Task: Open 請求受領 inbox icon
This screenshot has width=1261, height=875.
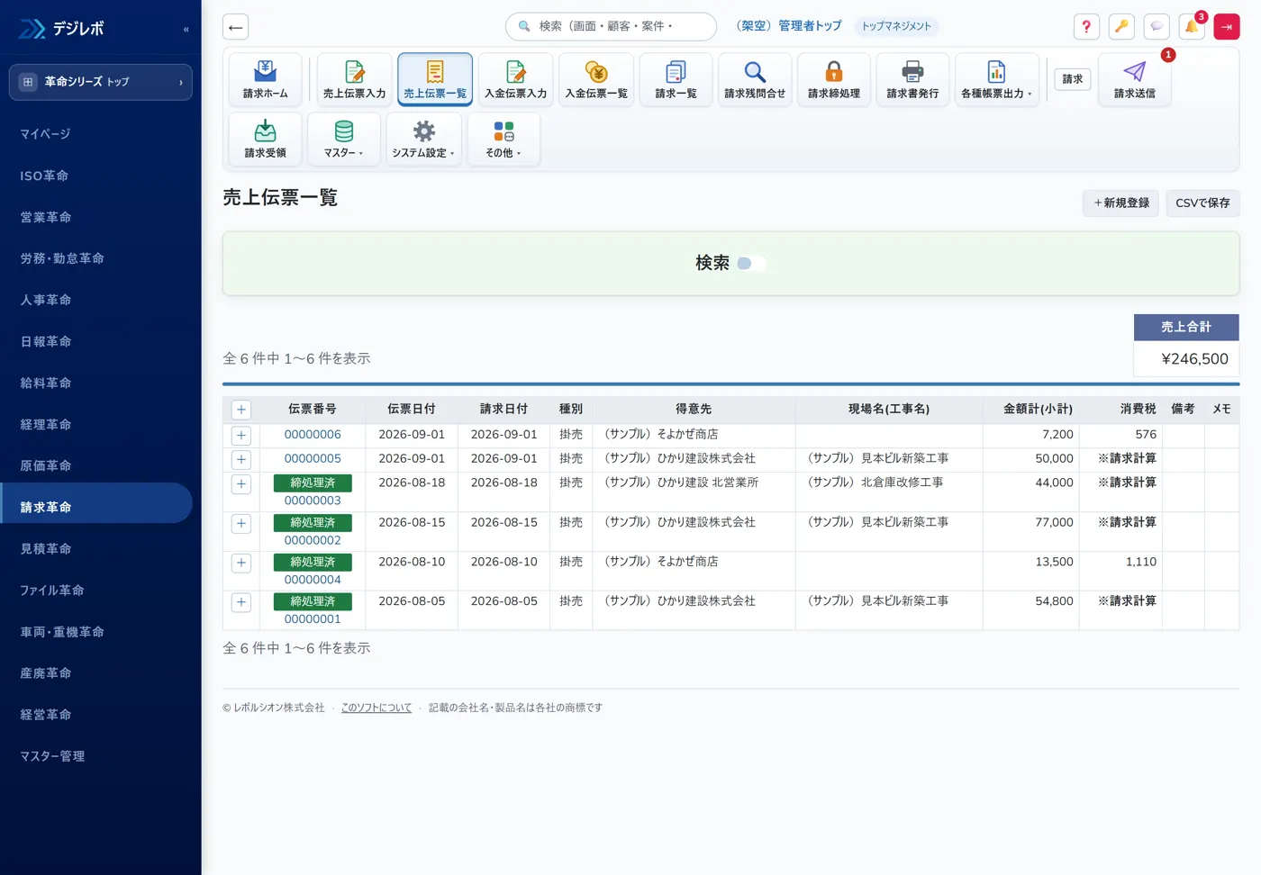Action: (x=265, y=140)
